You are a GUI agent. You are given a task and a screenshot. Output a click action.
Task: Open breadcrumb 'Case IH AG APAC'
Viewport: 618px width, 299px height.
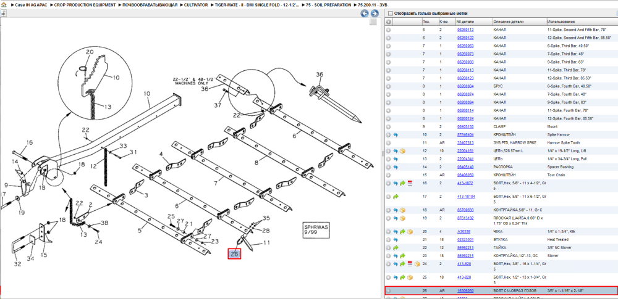click(31, 5)
